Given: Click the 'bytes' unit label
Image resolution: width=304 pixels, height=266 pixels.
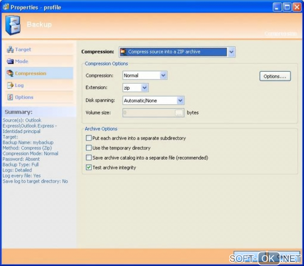Looking at the screenshot, I should pyautogui.click(x=193, y=113).
